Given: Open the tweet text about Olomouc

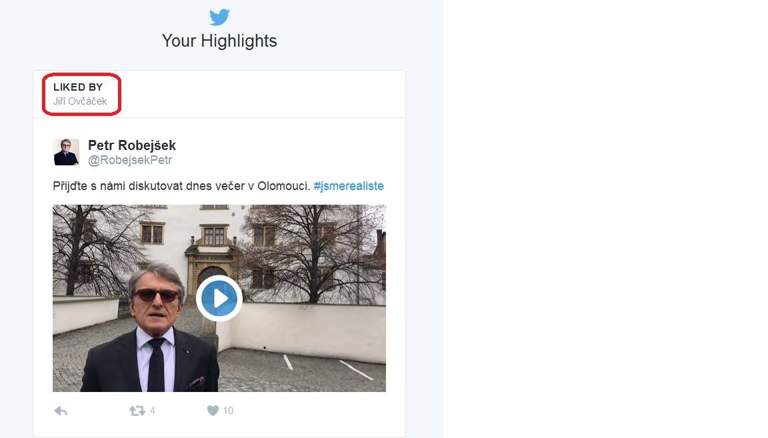Looking at the screenshot, I should coord(181,186).
